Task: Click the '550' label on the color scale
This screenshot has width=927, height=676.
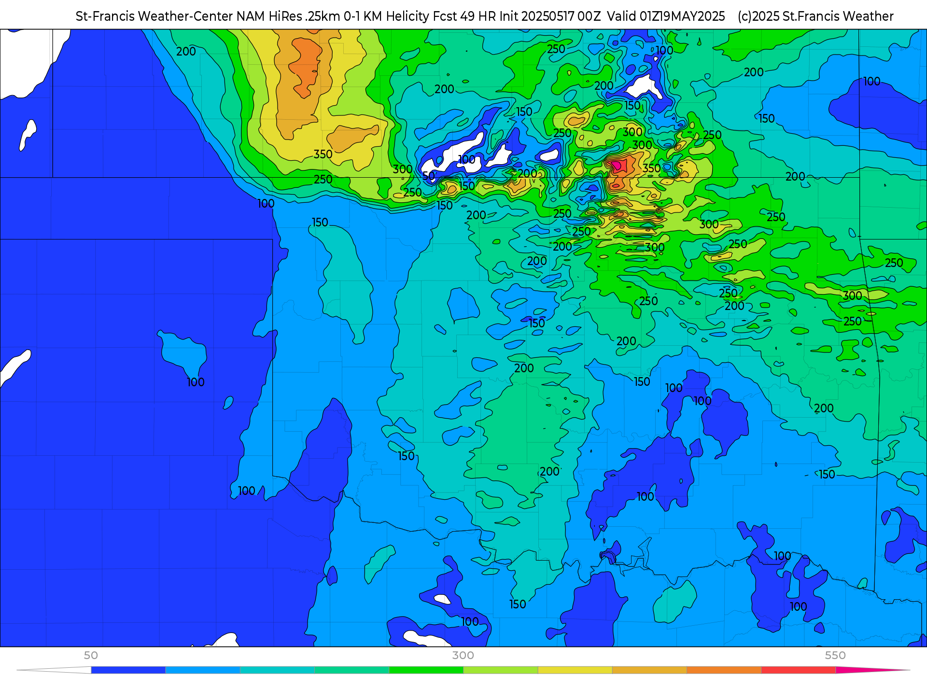Action: coord(835,655)
